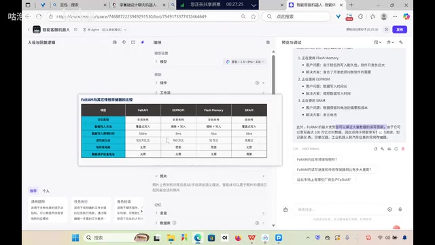
Task: Collapse the 照片 section
Action: tap(156, 176)
